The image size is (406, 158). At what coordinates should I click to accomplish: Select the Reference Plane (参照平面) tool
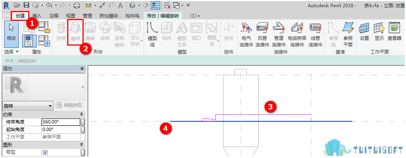pos(348,35)
